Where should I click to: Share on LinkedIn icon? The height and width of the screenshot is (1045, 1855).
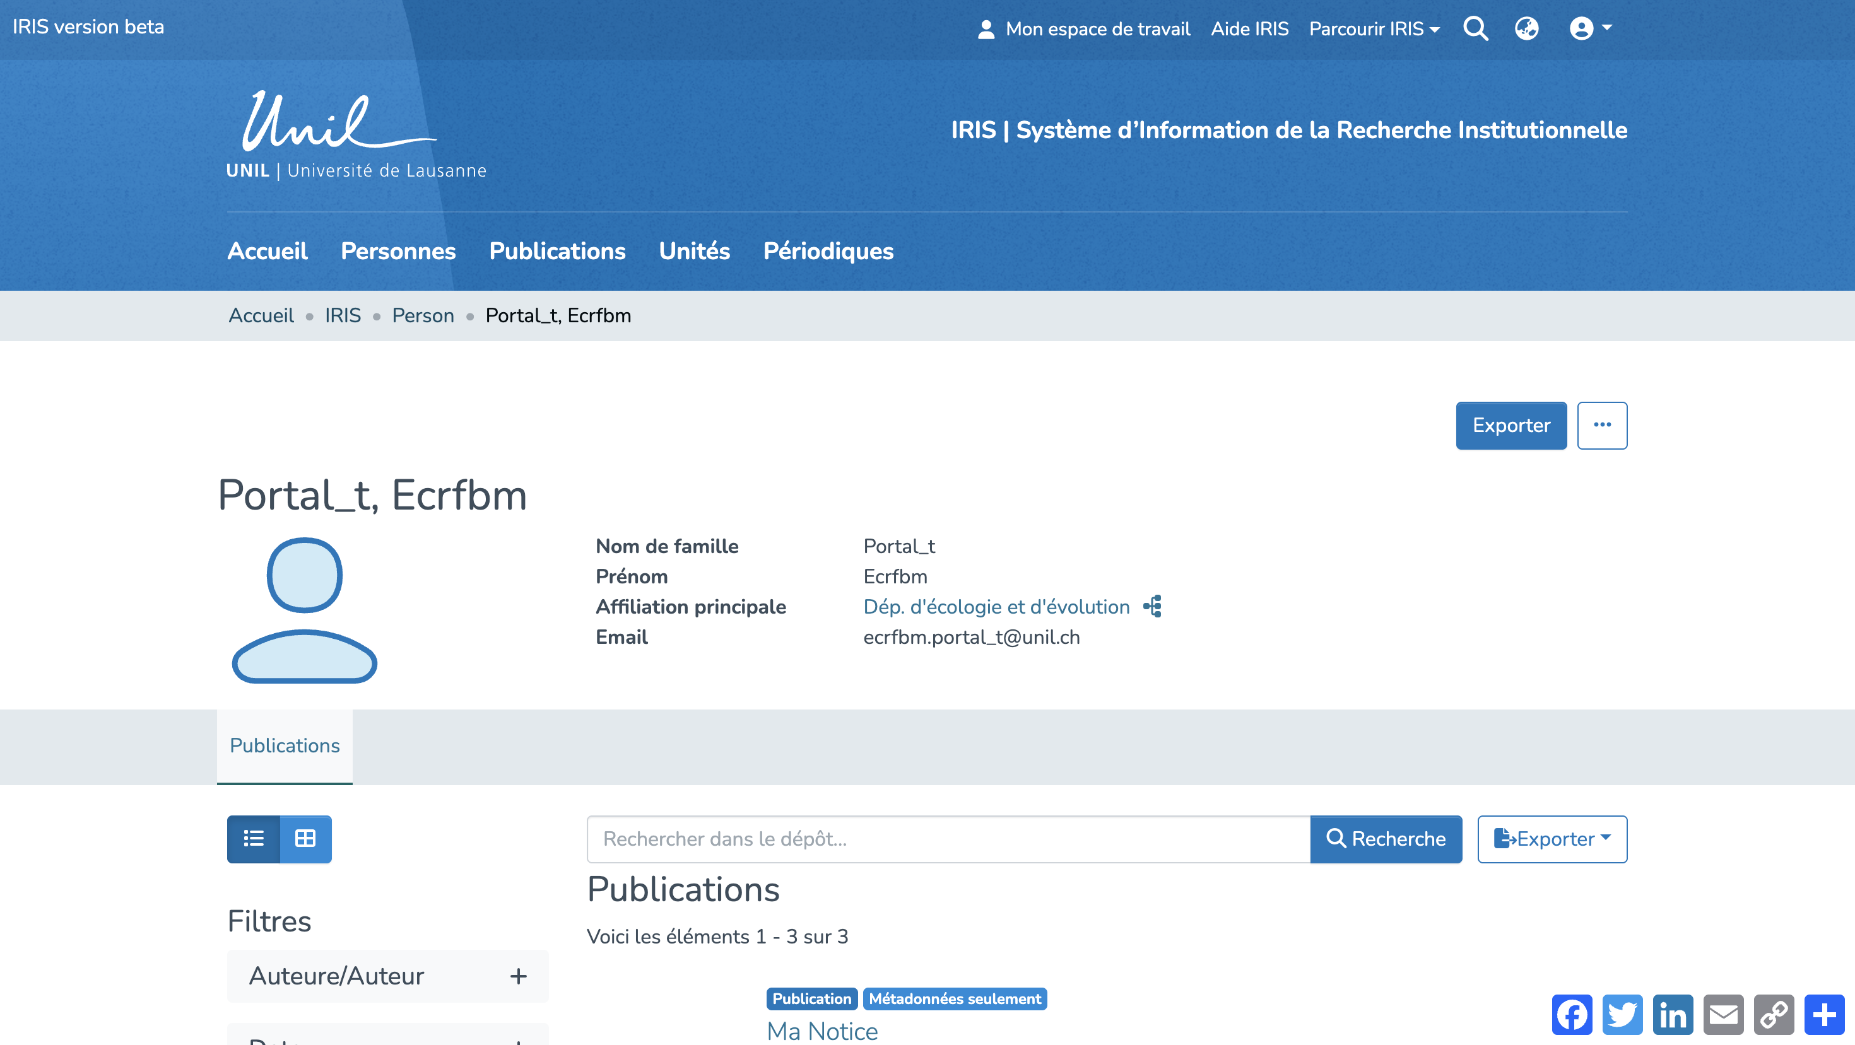pos(1672,1014)
